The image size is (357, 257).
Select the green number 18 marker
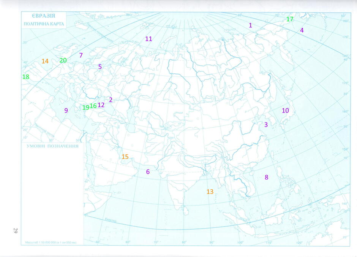coord(26,77)
